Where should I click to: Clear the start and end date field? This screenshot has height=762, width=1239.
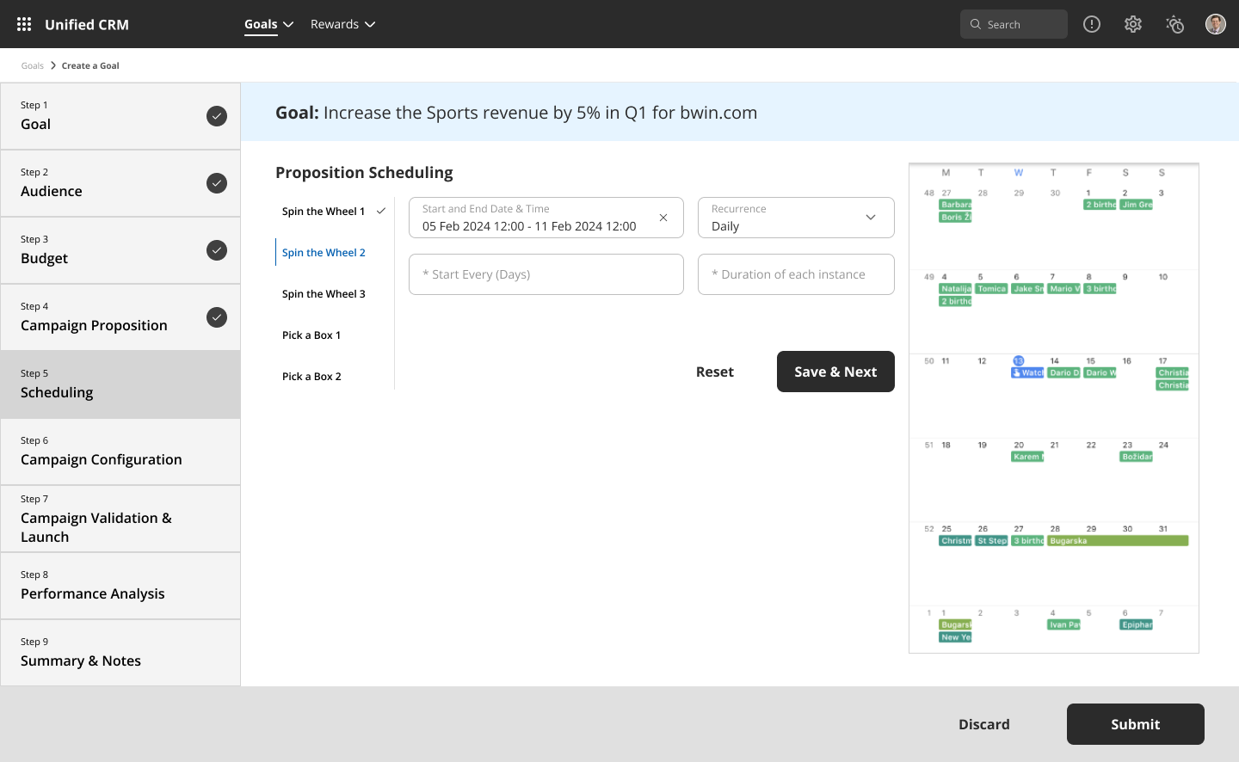click(x=663, y=218)
